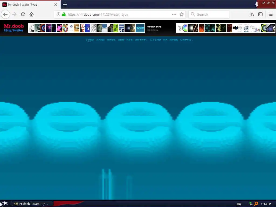The image size is (276, 207).
Task: Open the yellow-green ring thumbnail
Action: pyautogui.click(x=263, y=28)
